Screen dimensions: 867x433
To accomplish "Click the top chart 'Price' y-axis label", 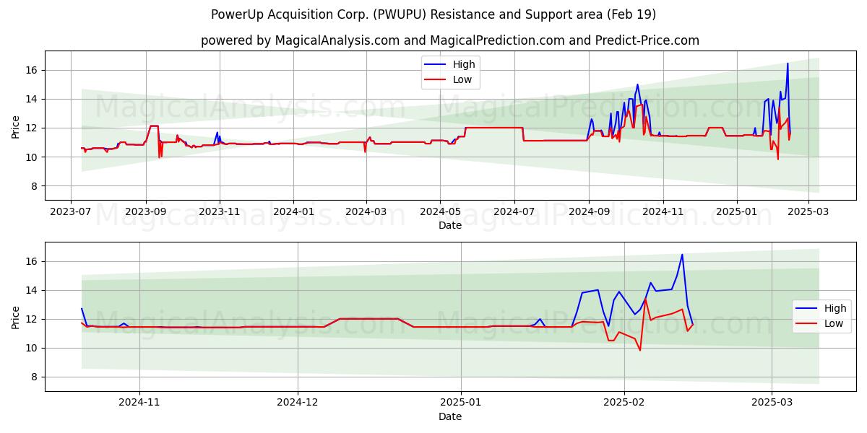I will coord(16,126).
